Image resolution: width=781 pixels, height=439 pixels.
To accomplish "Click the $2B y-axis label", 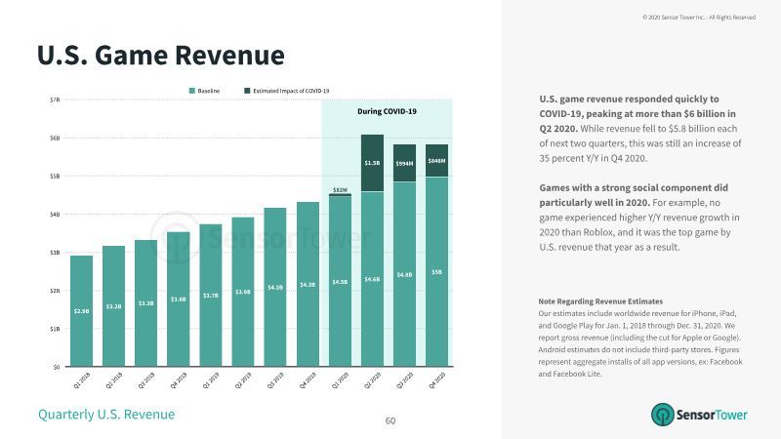I will 55,290.
